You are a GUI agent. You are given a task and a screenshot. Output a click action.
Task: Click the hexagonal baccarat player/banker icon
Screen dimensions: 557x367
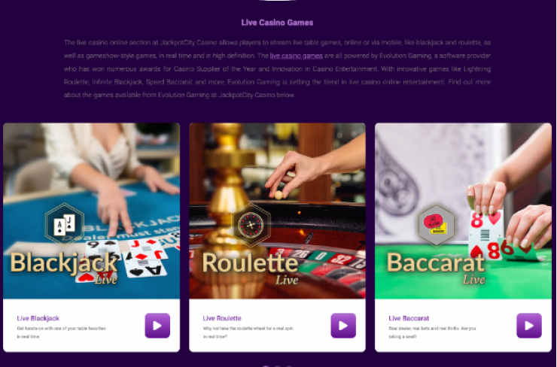437,225
